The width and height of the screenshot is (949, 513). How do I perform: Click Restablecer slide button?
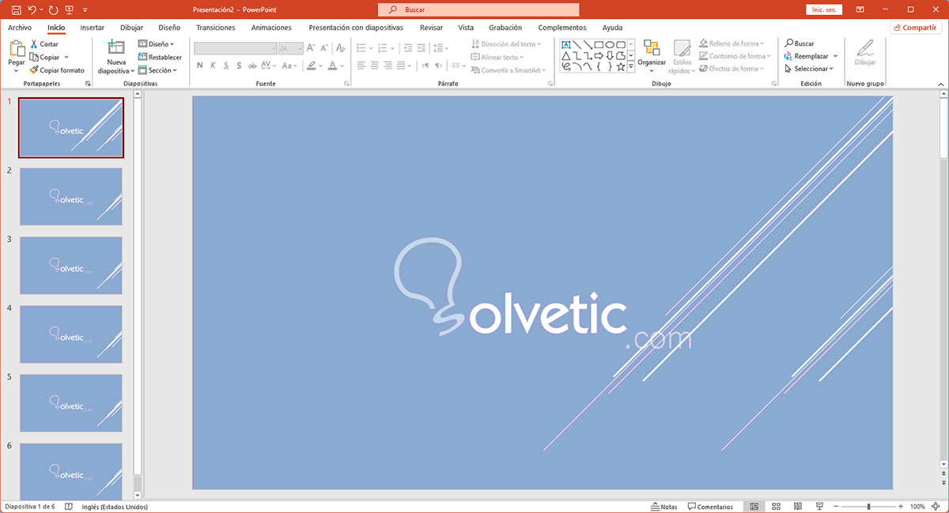160,57
